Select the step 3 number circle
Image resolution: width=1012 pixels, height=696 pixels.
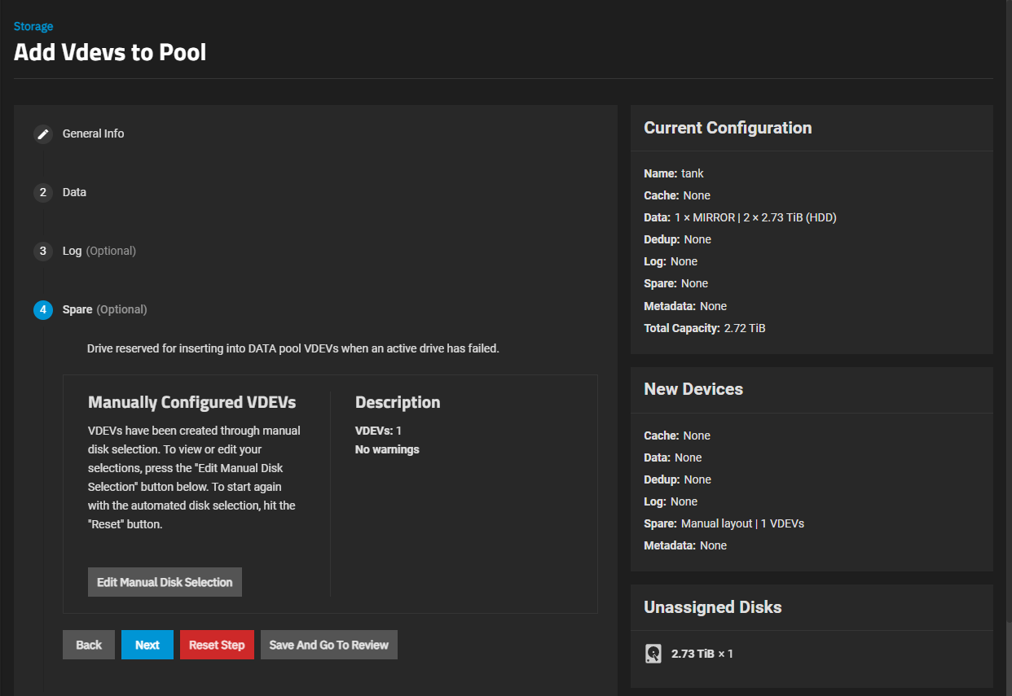43,251
